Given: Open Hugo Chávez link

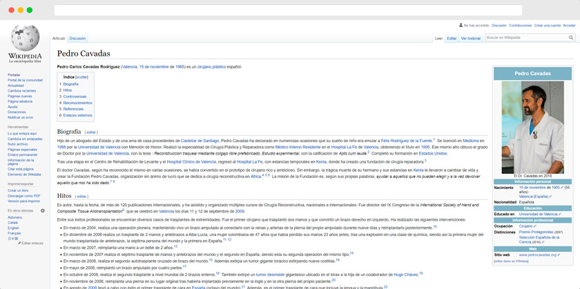Looking at the screenshot, I should [x=406, y=275].
